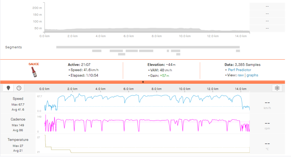The width and height of the screenshot is (291, 161).
Task: Click the Speed stream label
Action: 18,99
